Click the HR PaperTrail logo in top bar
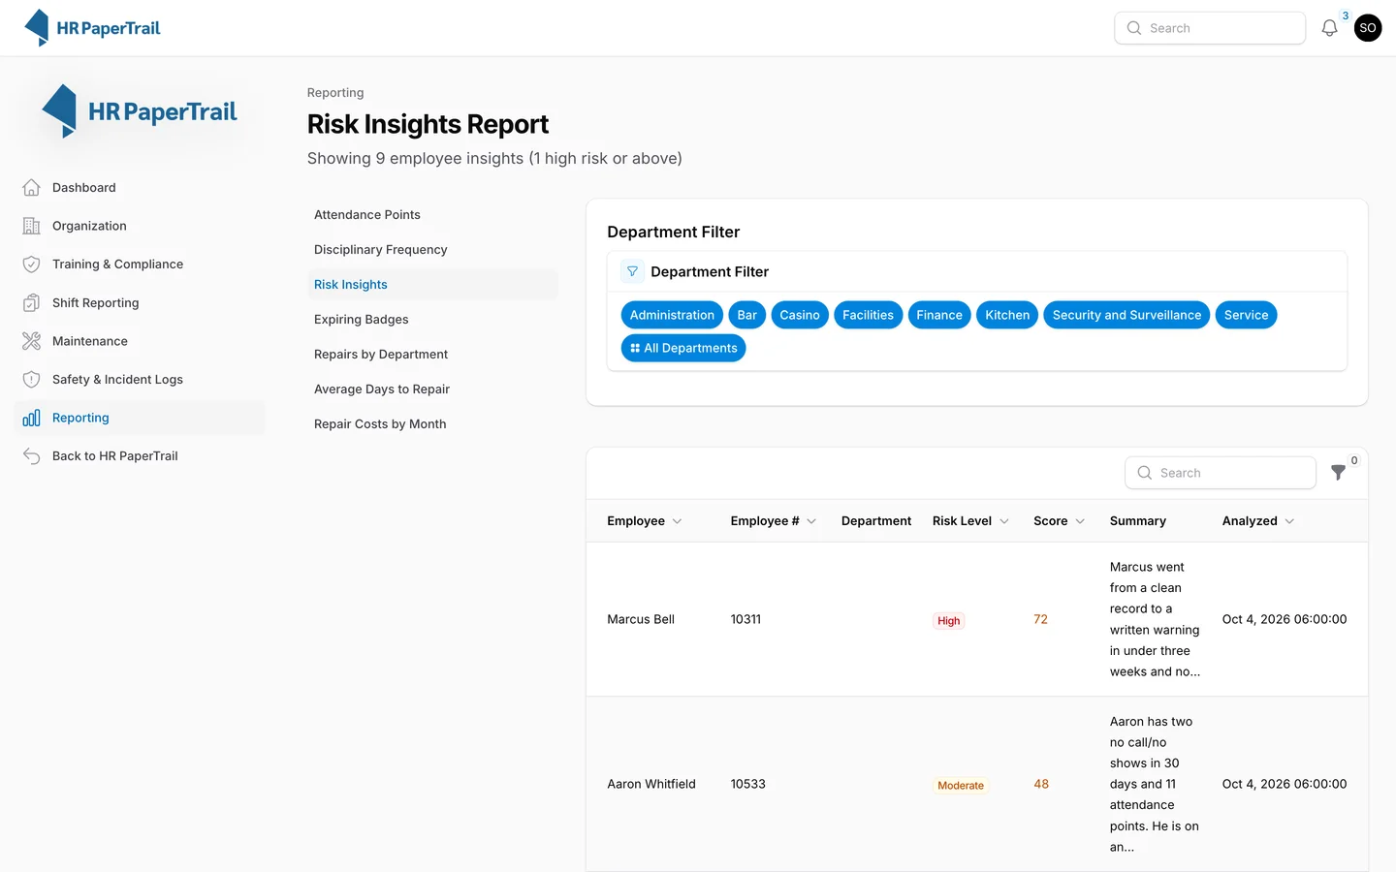Image resolution: width=1396 pixels, height=872 pixels. [92, 28]
